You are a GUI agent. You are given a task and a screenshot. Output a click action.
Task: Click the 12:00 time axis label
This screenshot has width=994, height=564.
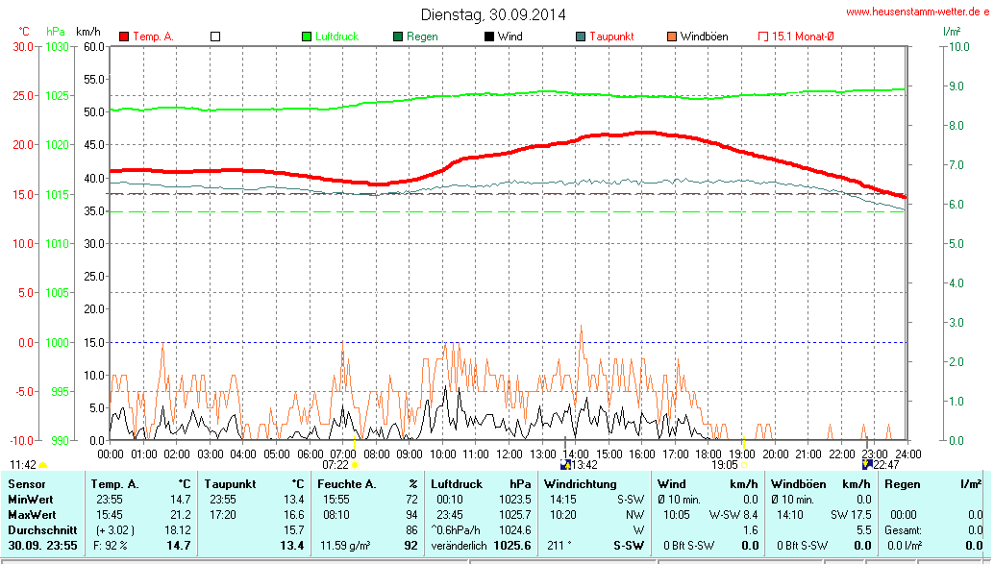[509, 454]
